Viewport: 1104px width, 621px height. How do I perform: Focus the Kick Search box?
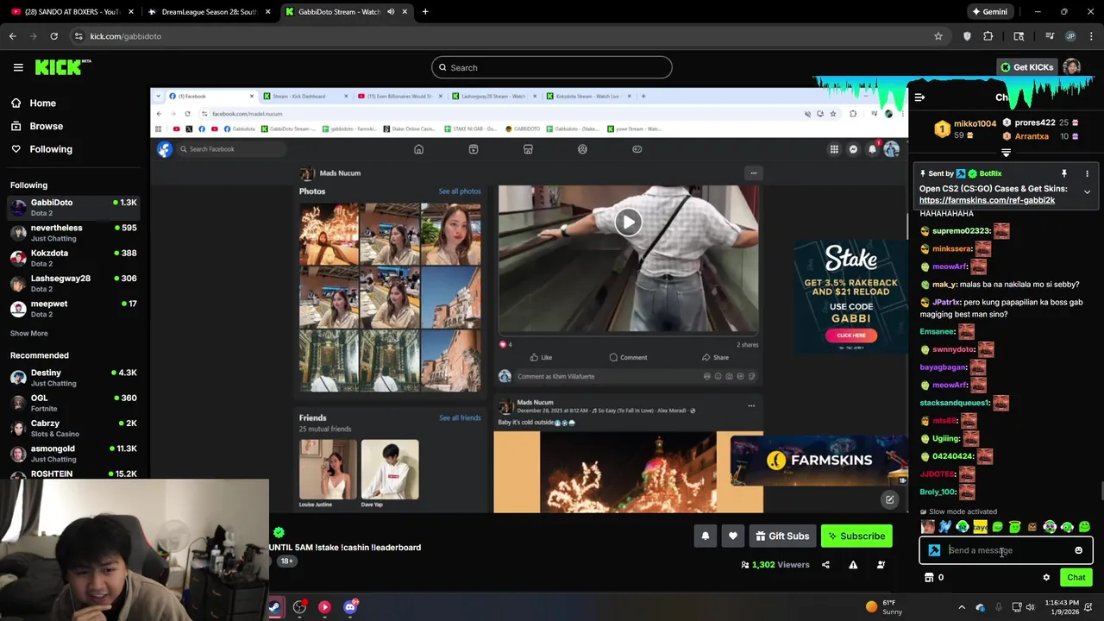(x=552, y=67)
